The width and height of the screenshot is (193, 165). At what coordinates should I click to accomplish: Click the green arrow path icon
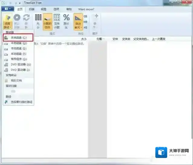click(x=6, y=102)
